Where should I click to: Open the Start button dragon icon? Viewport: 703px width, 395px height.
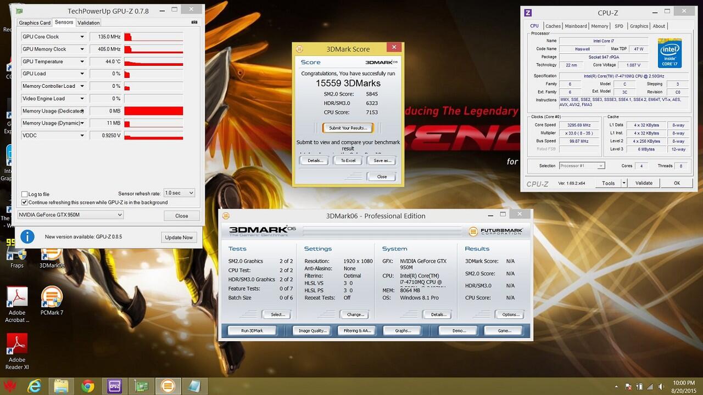click(x=9, y=386)
